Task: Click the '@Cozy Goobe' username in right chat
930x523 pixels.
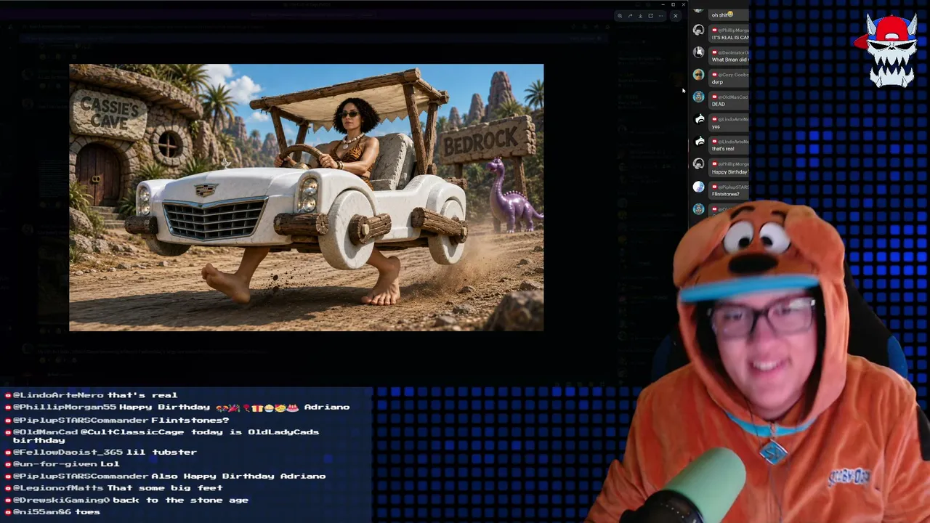Action: pos(733,75)
